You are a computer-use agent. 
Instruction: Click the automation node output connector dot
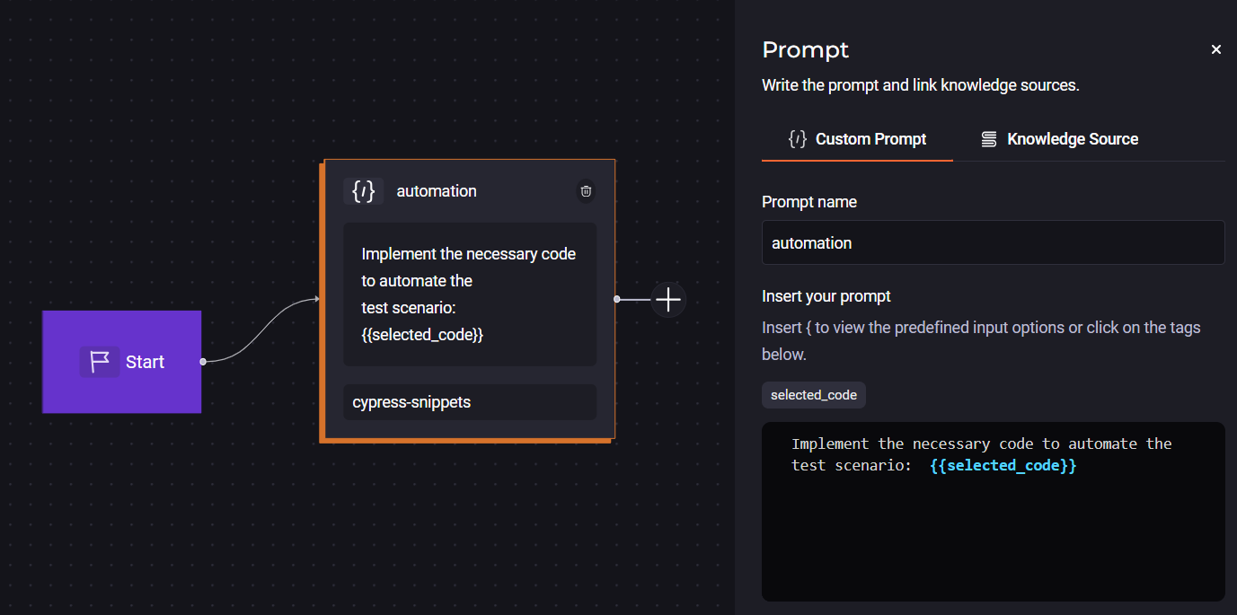pos(616,299)
